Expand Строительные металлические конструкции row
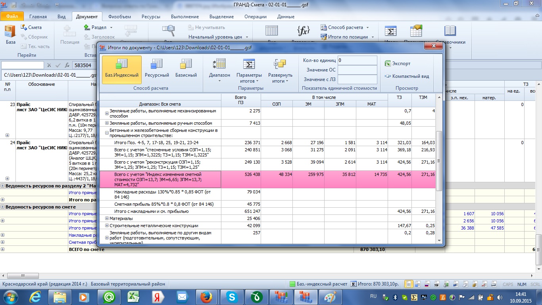The width and height of the screenshot is (542, 305). [x=107, y=226]
